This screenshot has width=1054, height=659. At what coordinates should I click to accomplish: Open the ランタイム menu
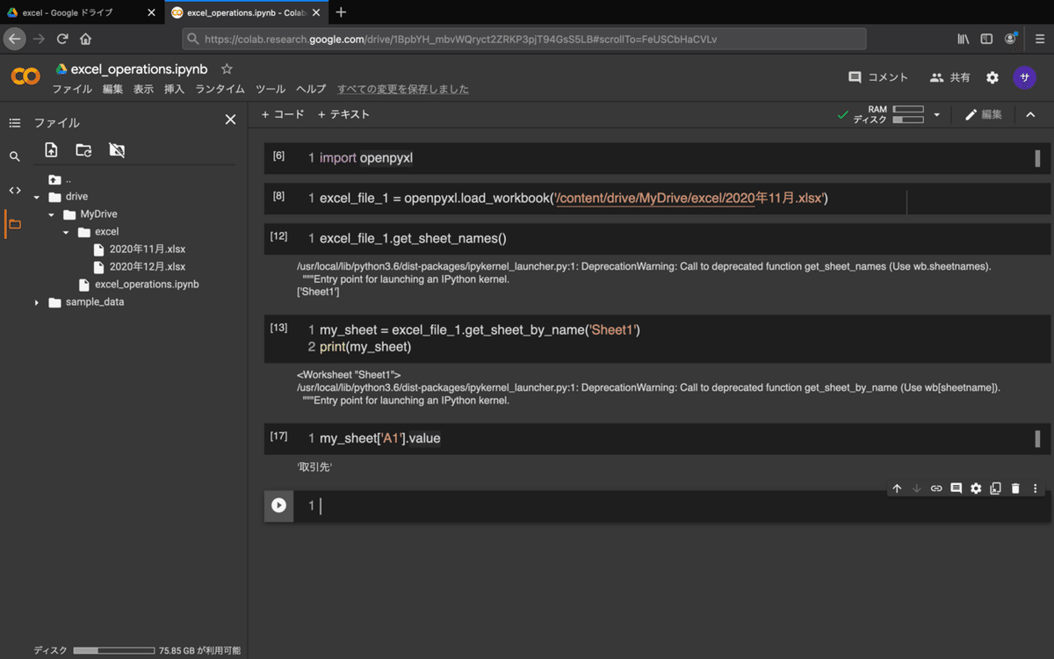tap(220, 89)
